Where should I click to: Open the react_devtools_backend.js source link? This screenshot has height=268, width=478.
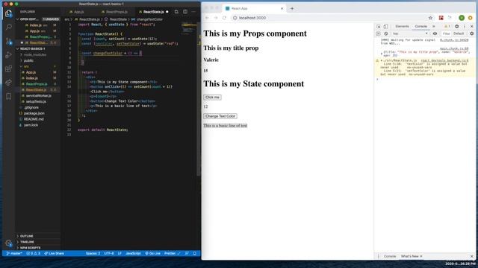pyautogui.click(x=444, y=60)
